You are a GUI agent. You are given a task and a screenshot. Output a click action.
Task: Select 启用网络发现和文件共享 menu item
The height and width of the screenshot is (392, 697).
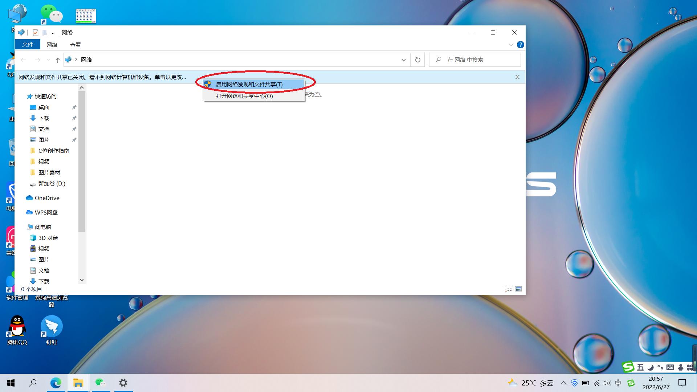point(249,84)
